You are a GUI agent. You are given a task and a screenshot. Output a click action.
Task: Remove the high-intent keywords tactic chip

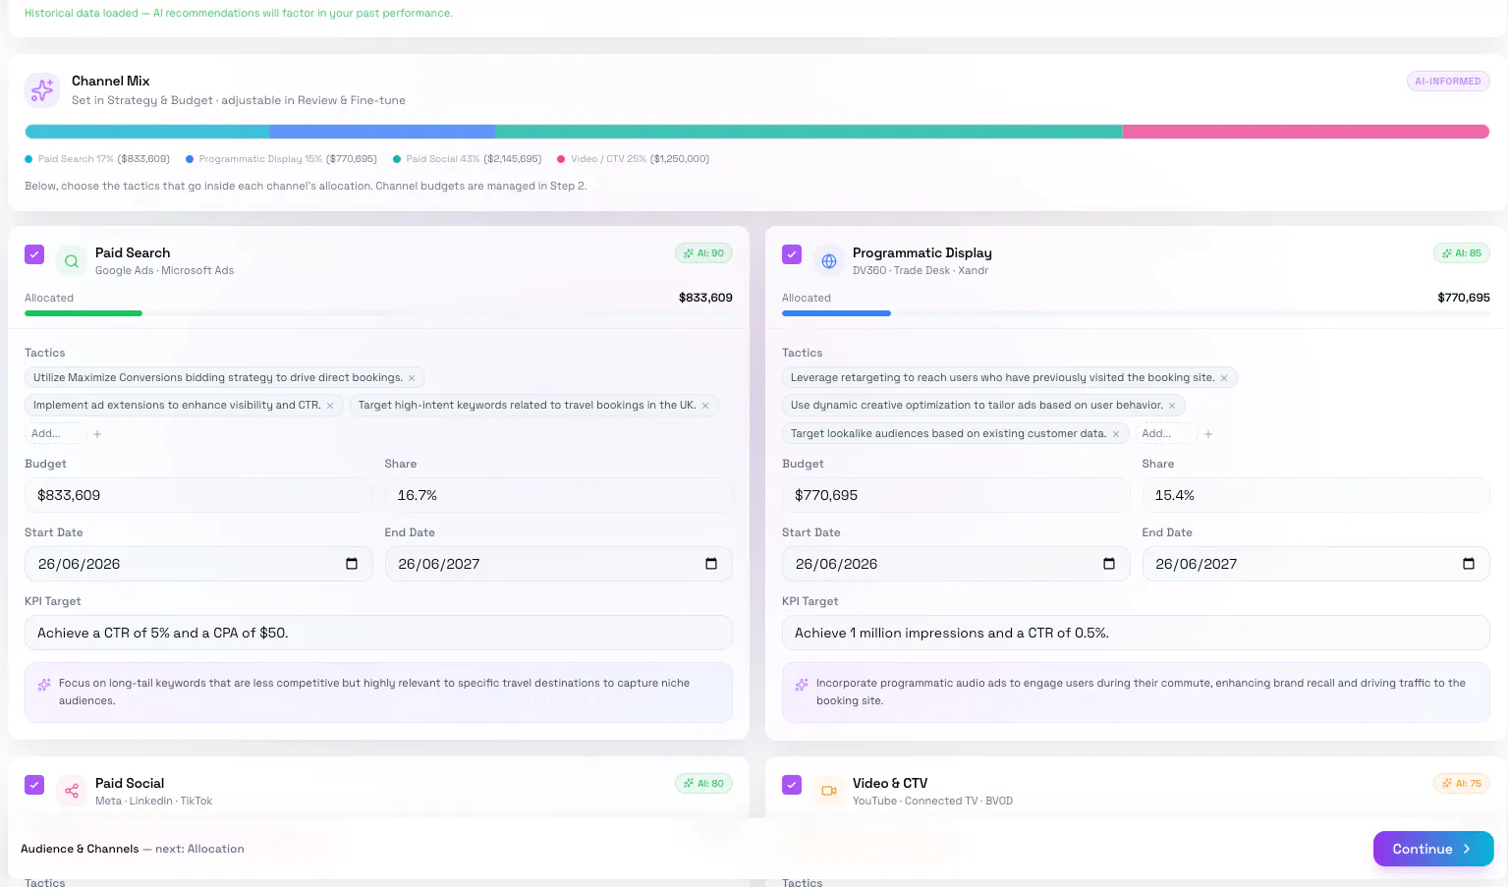click(705, 406)
